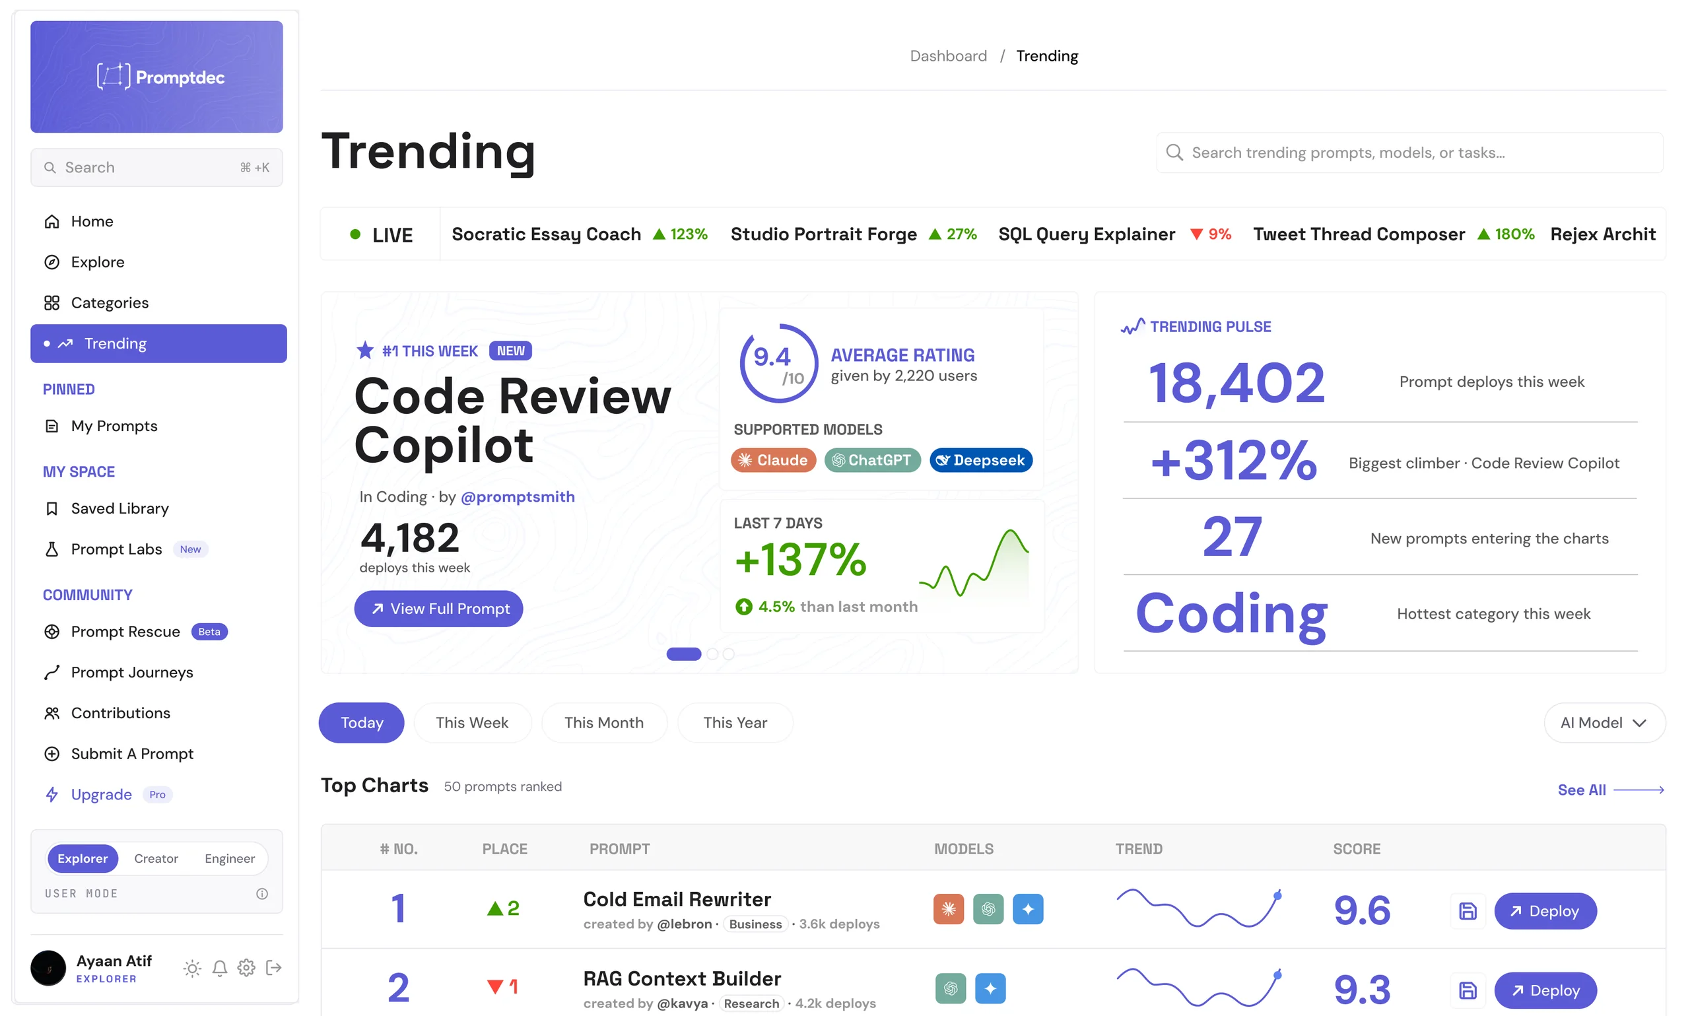Switch to This Week tab
This screenshot has height=1016, width=1690.
point(471,722)
